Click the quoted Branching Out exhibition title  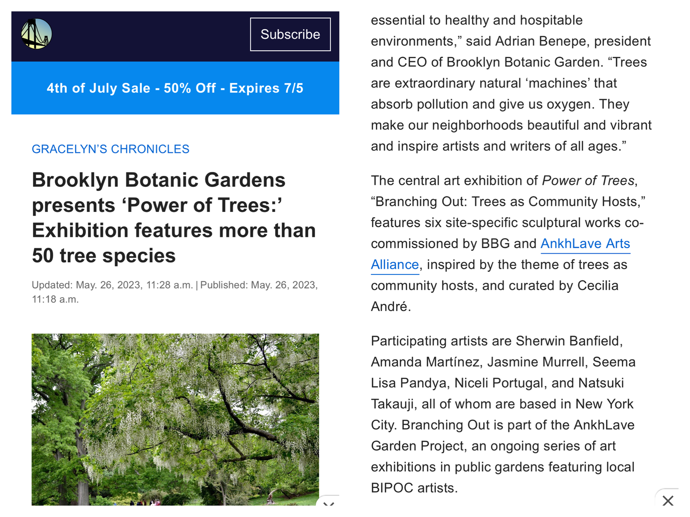[508, 202]
